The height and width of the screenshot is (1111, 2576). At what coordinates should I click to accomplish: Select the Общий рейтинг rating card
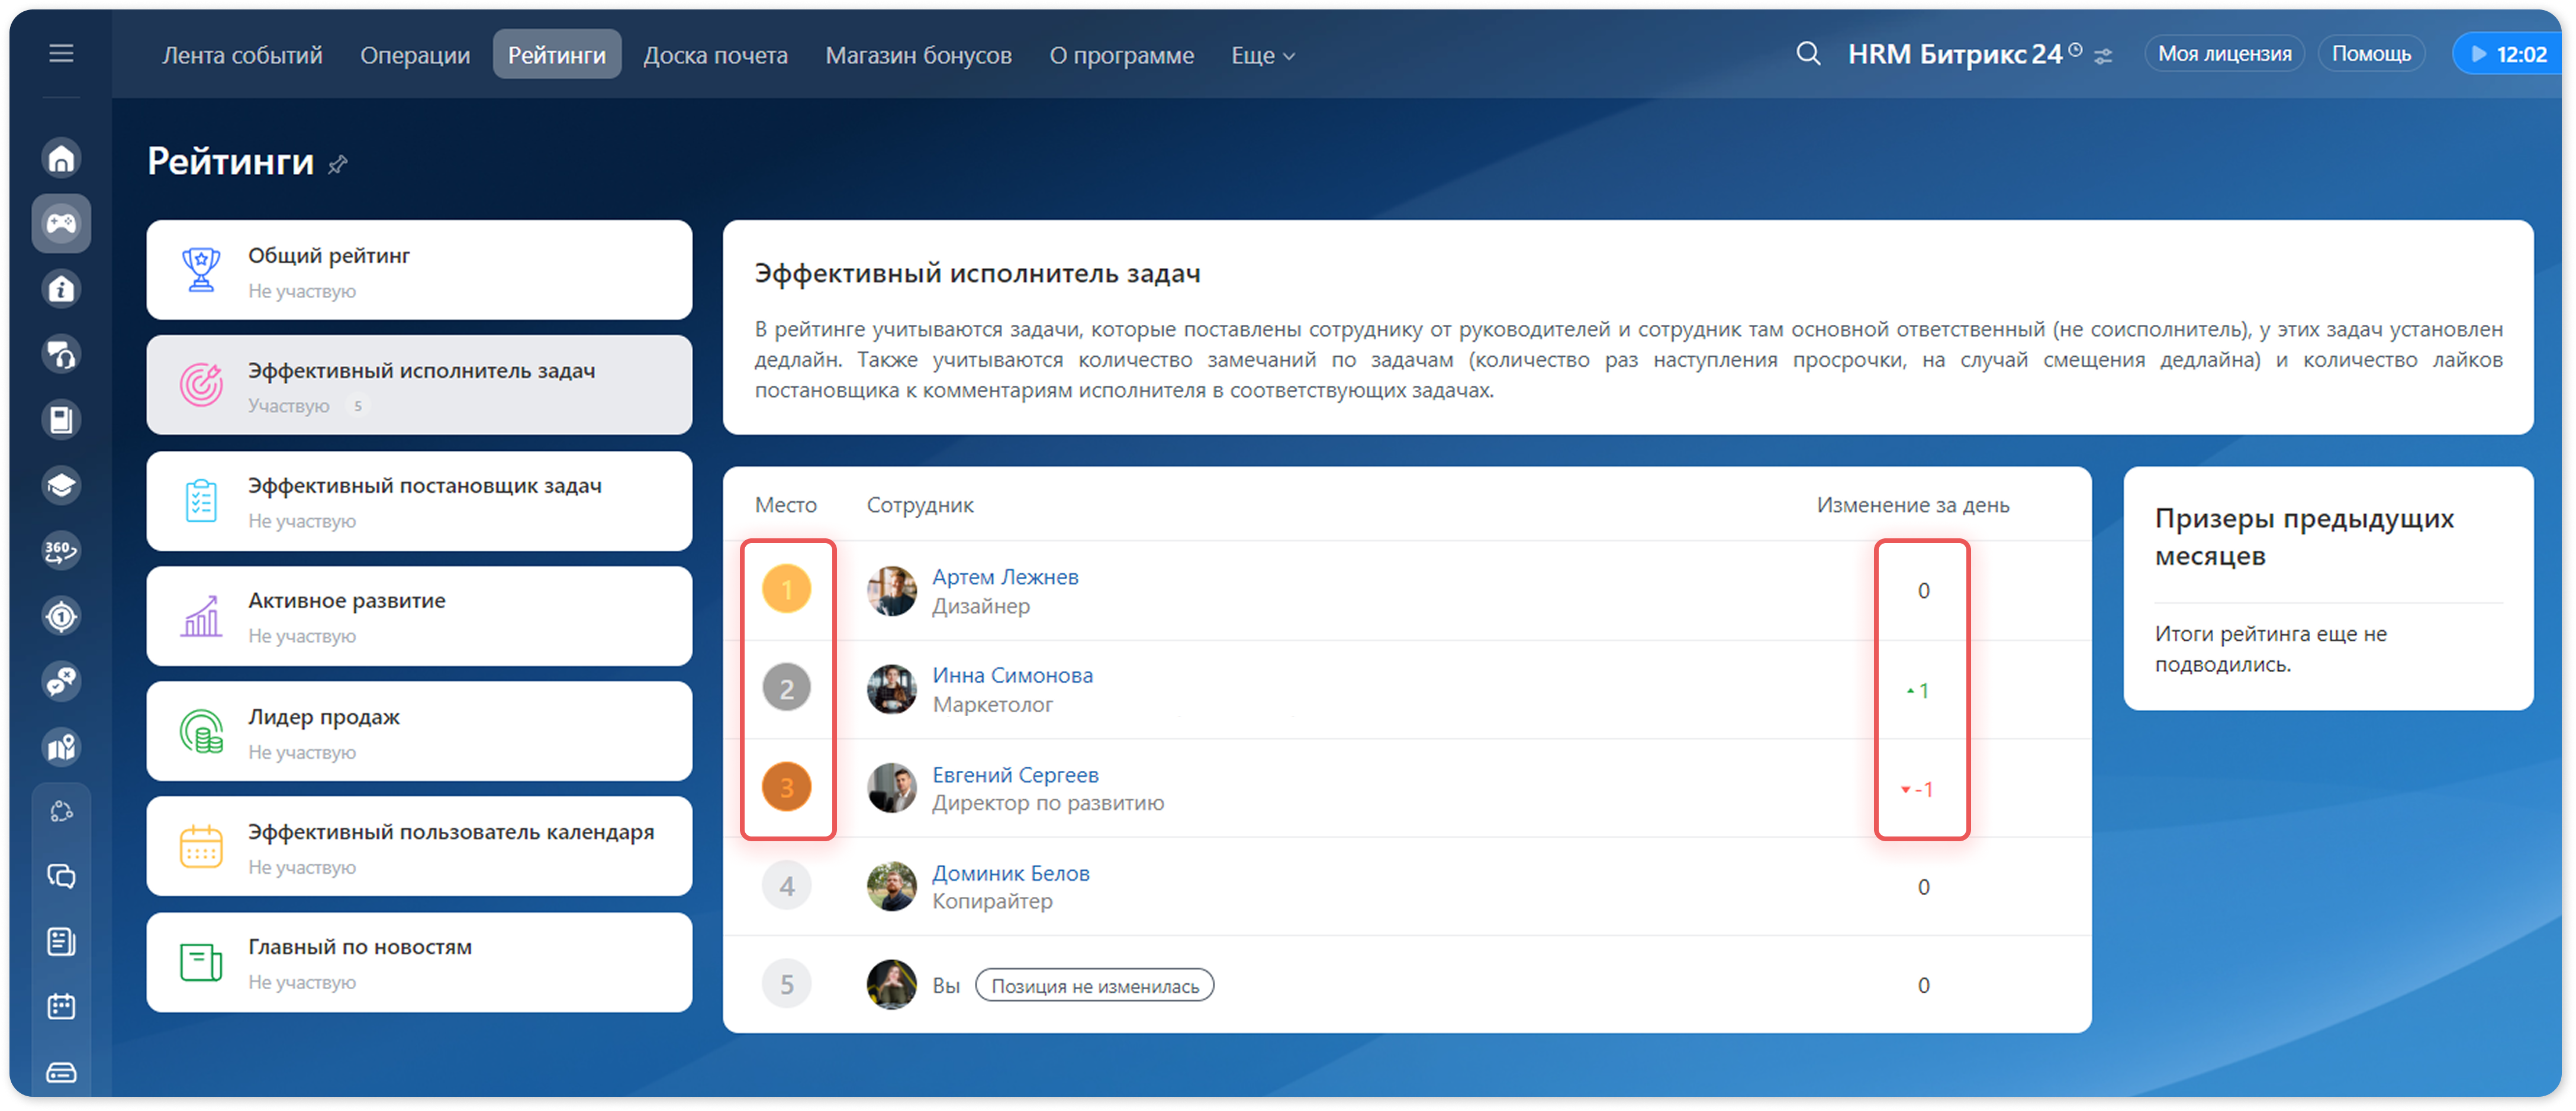tap(419, 271)
